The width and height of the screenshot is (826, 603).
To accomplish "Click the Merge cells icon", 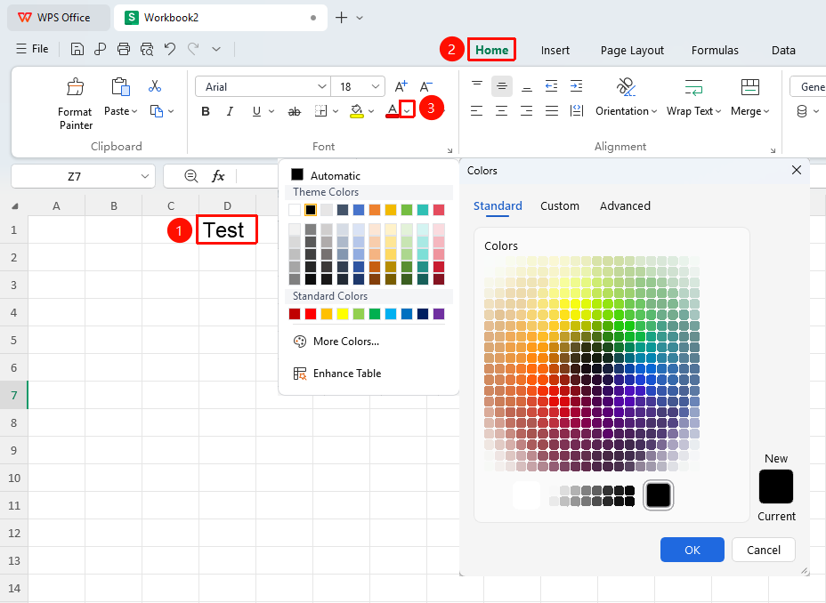I will pos(749,87).
